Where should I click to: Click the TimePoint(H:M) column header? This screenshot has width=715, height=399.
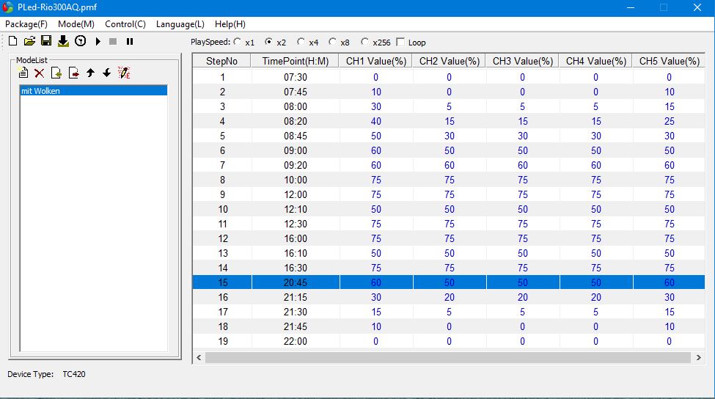click(295, 61)
